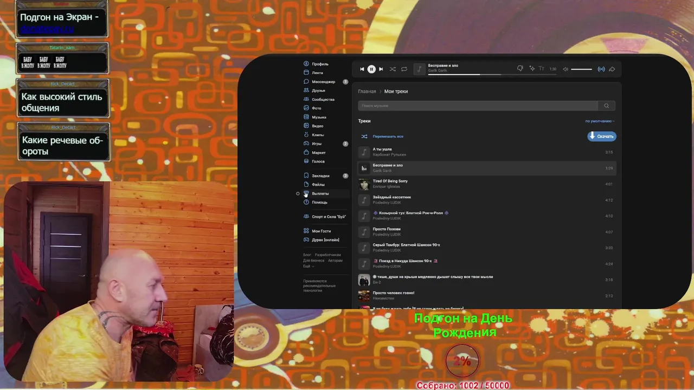Skip to the previous track
The image size is (694, 390).
362,69
